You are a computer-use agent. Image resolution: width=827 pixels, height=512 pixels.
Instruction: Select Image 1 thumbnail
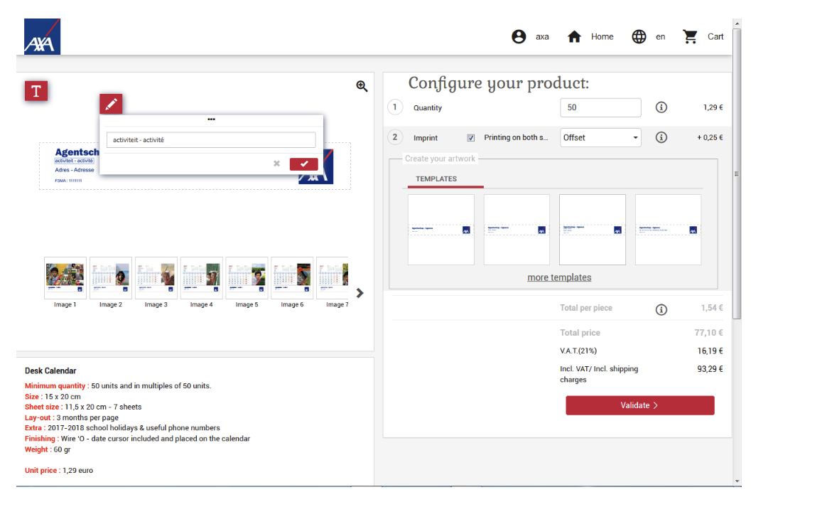tap(65, 278)
